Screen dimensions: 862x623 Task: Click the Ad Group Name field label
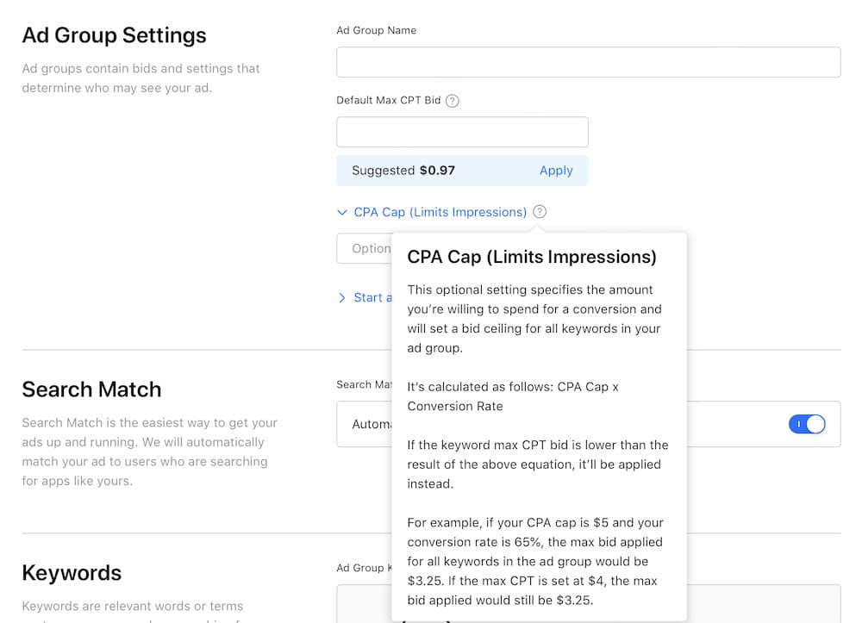(376, 30)
